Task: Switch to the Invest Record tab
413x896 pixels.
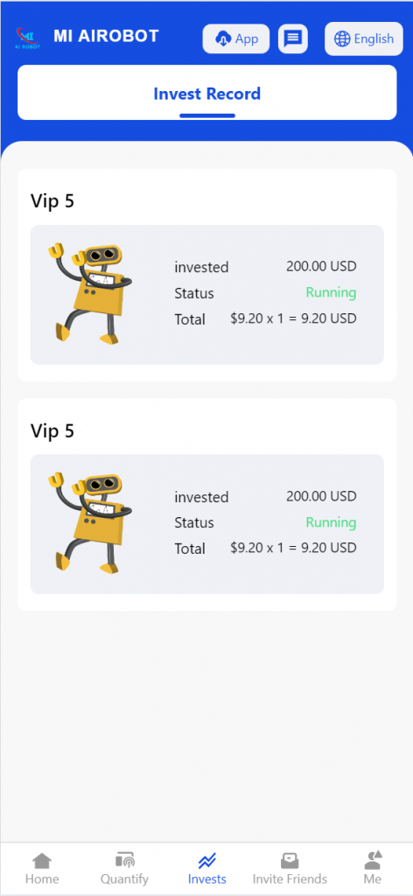Action: click(x=206, y=94)
